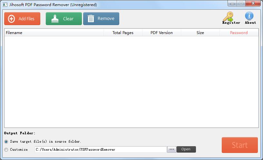263x160 pixels.
Task: Sort by Filename column header
Action: (54, 32)
